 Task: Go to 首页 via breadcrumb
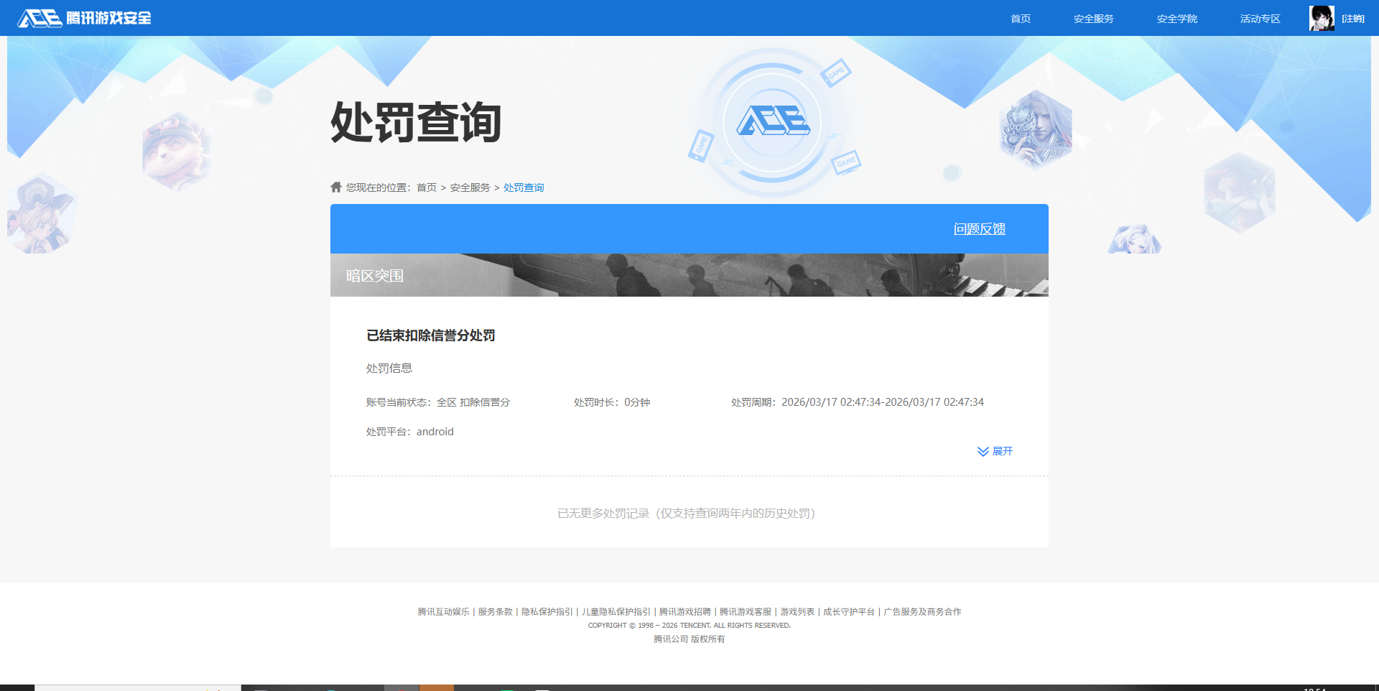pos(427,187)
